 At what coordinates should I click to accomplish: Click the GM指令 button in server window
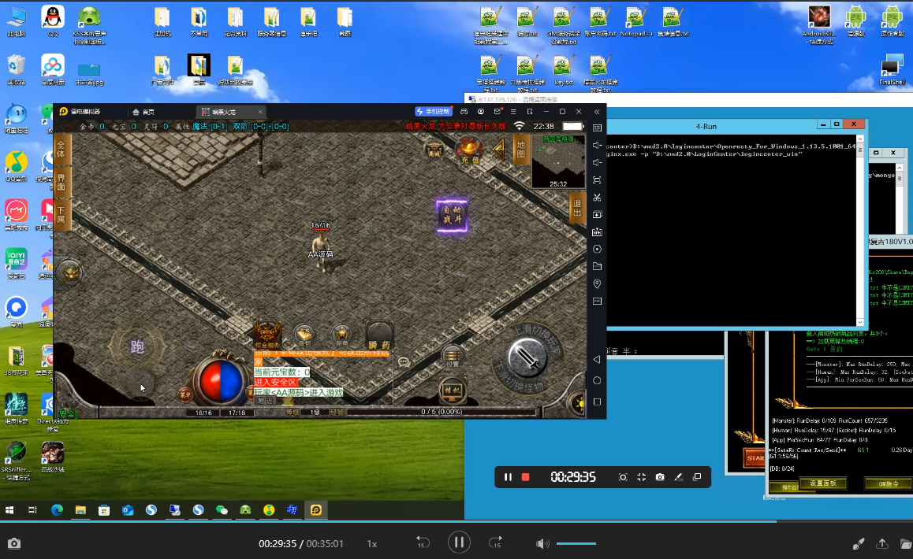[x=888, y=483]
